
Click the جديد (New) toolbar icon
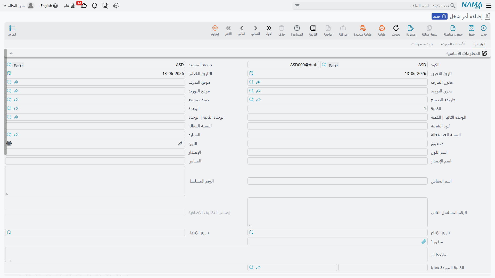(x=484, y=28)
